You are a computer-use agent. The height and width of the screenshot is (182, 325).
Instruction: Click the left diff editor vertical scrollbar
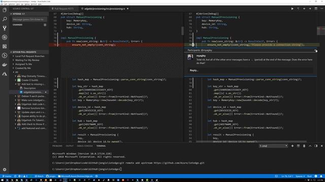point(182,31)
